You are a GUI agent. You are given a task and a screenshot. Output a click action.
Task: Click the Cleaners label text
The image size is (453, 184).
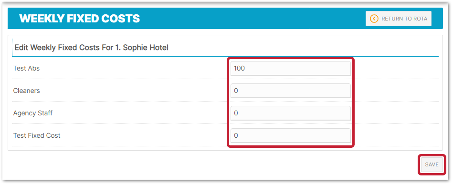tap(27, 91)
